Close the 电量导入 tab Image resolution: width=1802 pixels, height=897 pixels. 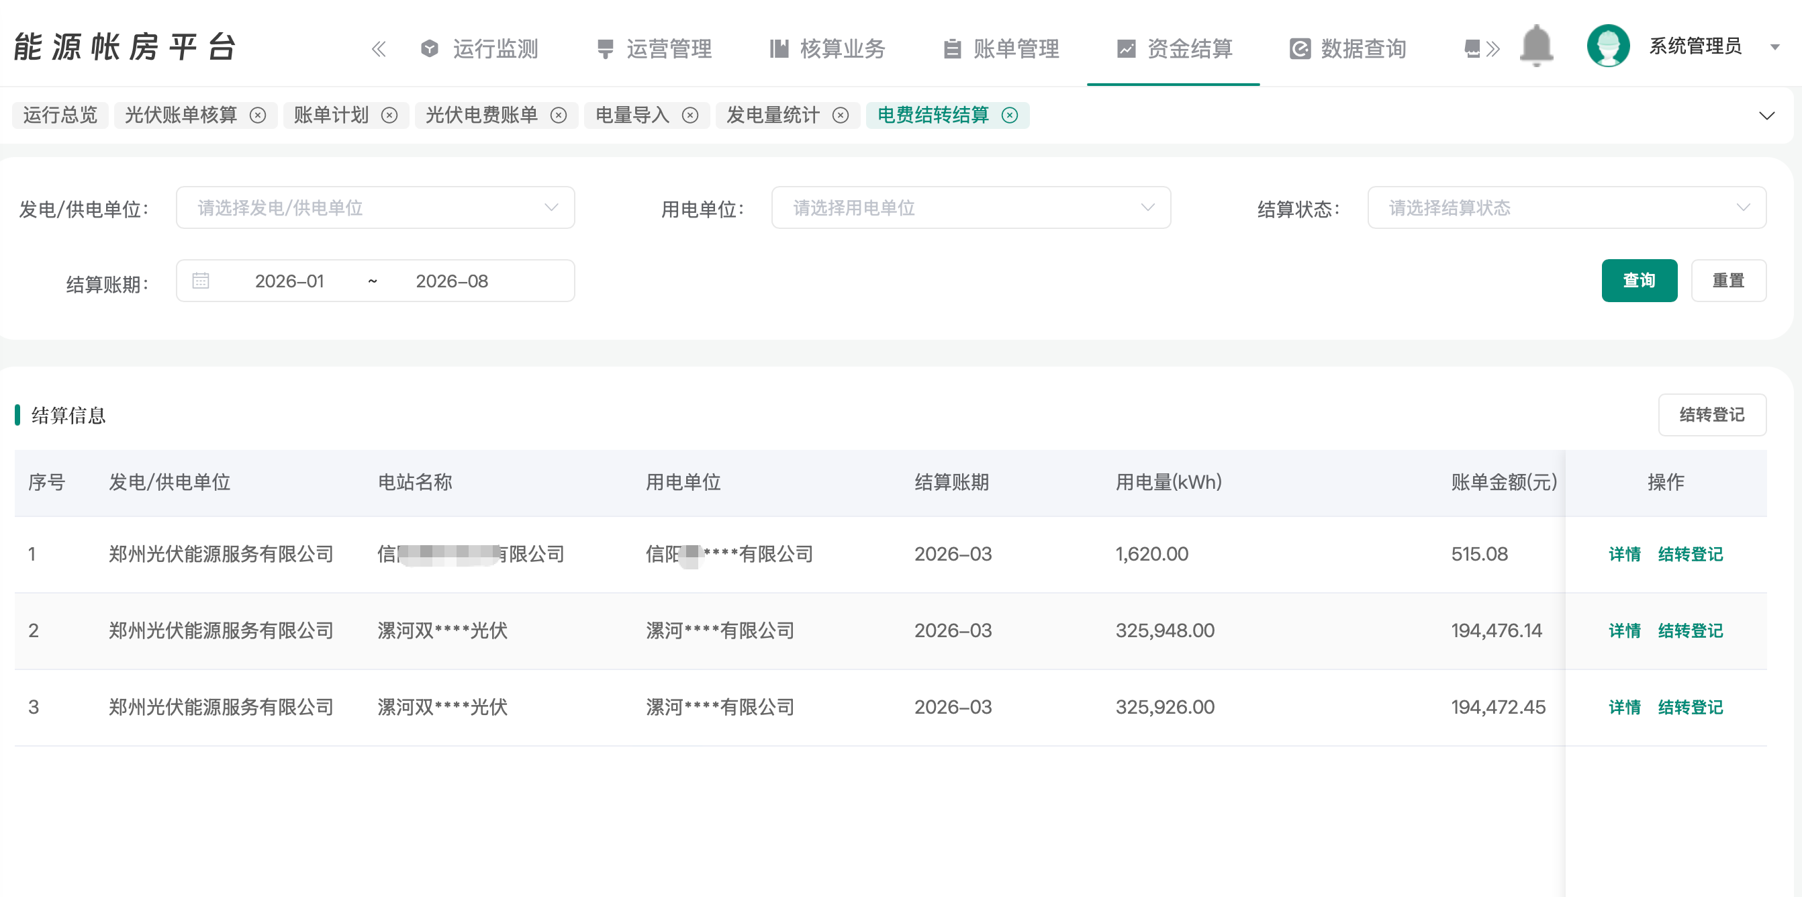690,115
